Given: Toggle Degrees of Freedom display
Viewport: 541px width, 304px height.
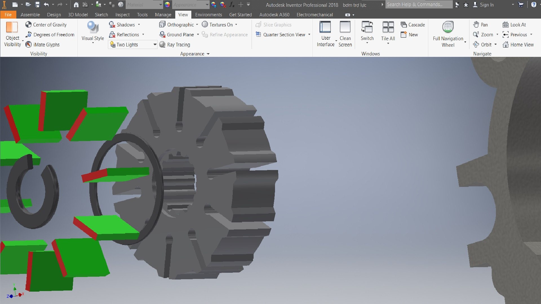Looking at the screenshot, I should 50,35.
